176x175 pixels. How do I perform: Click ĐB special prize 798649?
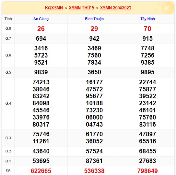click(147, 171)
